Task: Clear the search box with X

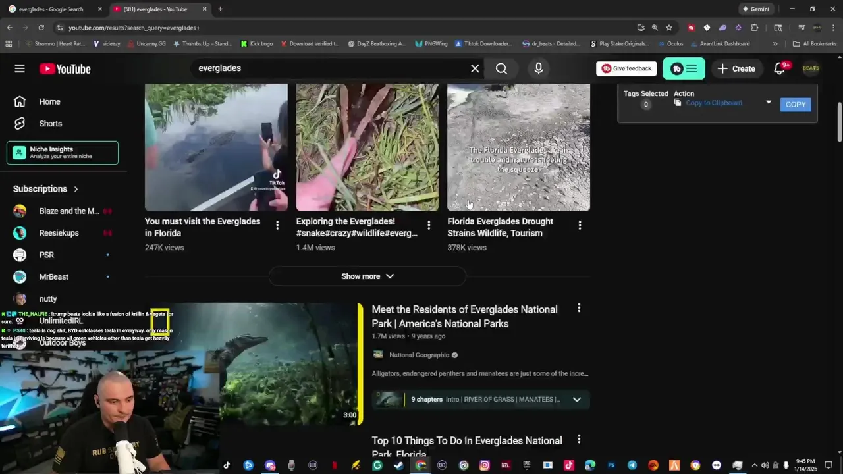Action: [x=475, y=68]
